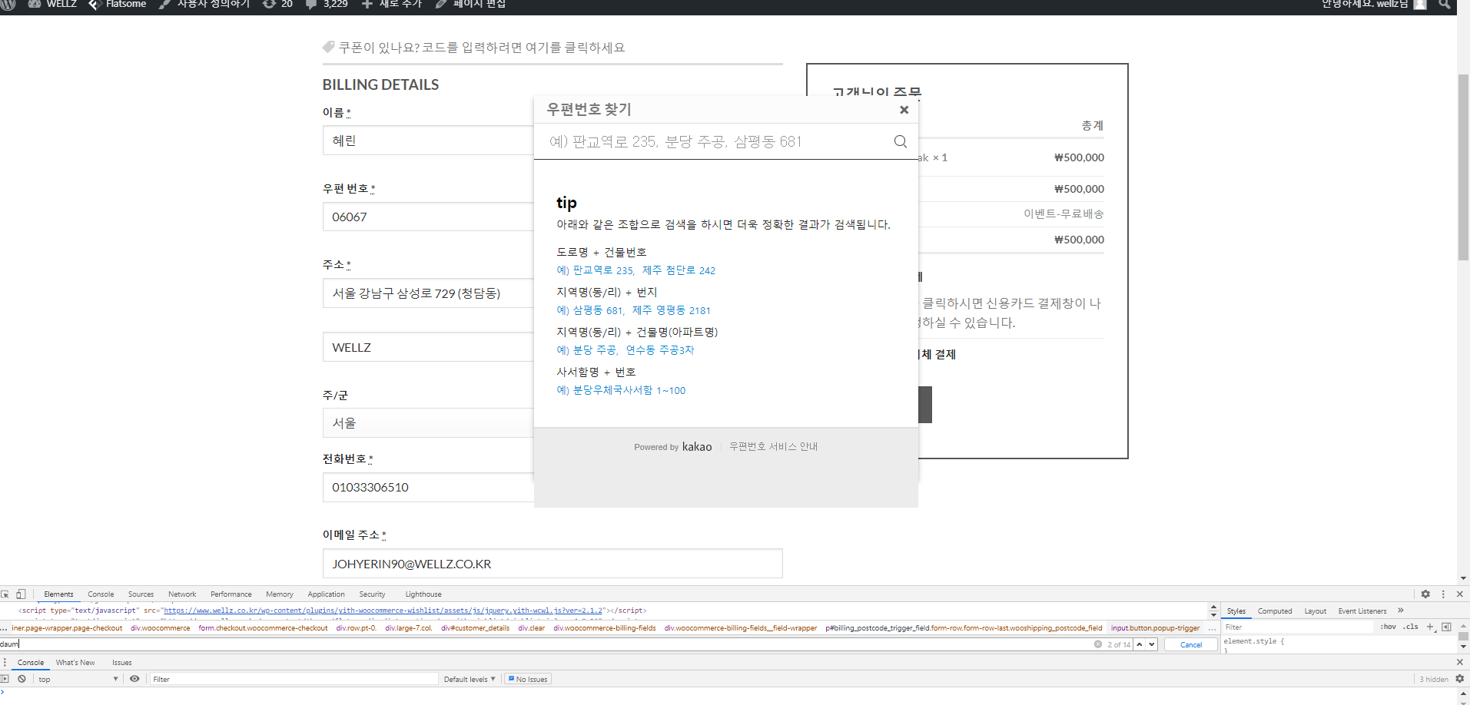Go to previous search result arrow
The width and height of the screenshot is (1470, 705).
pos(1140,644)
